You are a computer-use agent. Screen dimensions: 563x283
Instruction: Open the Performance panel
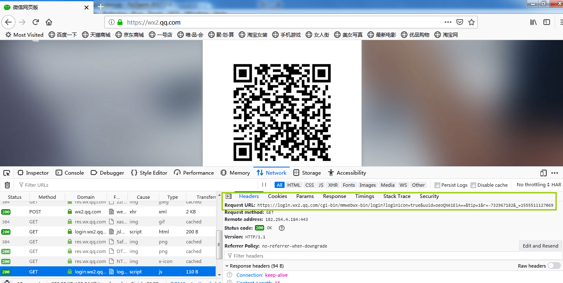pos(194,173)
